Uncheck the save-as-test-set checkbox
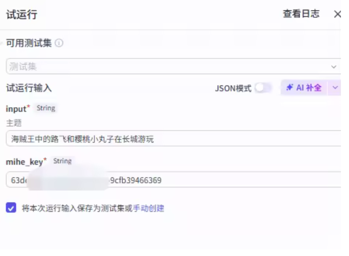The image size is (349, 256). coord(11,208)
